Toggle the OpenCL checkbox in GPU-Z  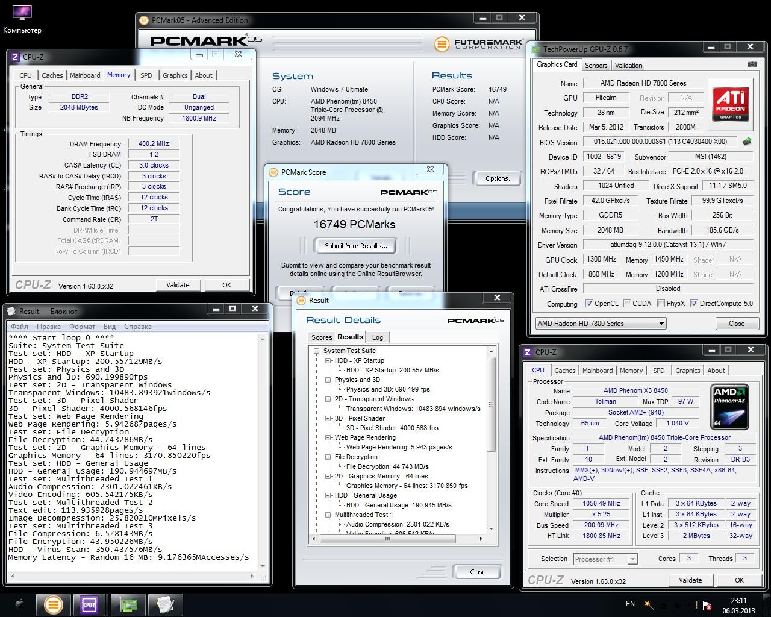click(588, 304)
